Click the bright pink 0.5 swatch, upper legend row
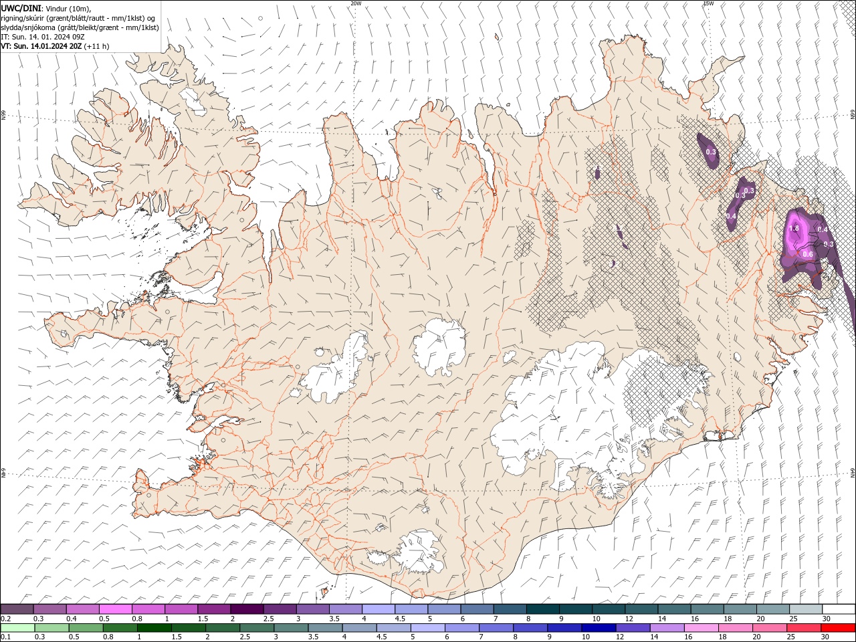This screenshot has width=856, height=642. click(x=115, y=609)
